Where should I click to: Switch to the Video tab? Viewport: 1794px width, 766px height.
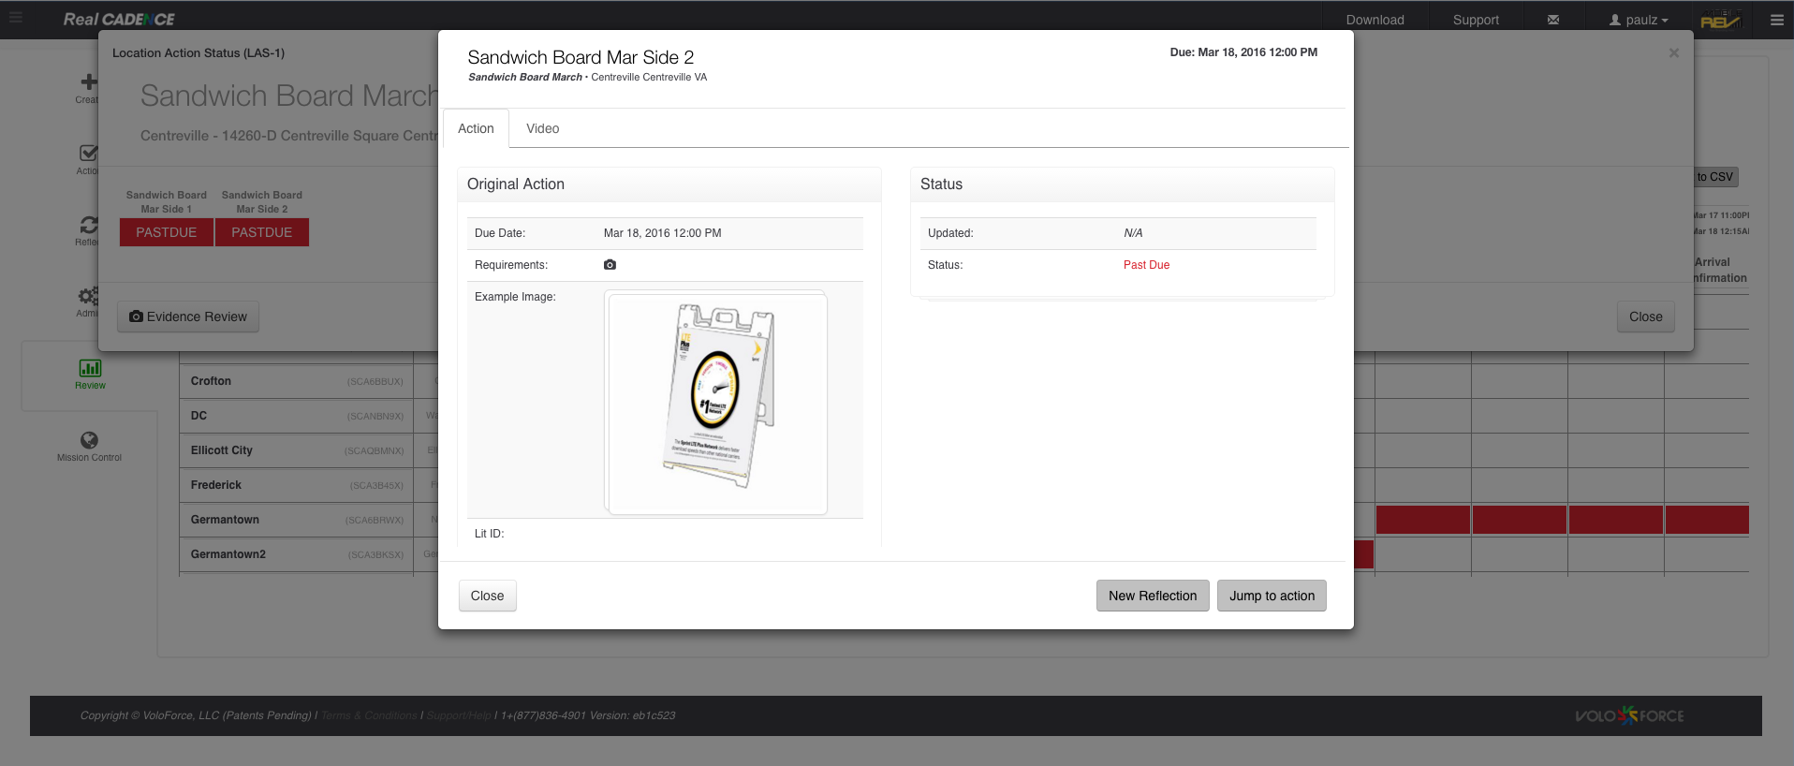(x=542, y=128)
